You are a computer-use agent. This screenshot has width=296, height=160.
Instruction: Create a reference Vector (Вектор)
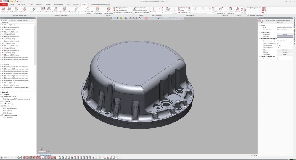pos(159,10)
